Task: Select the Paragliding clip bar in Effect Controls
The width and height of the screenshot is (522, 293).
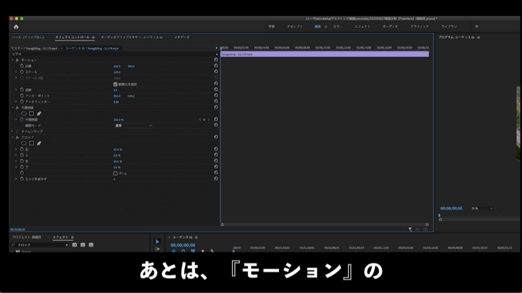Action: tap(324, 54)
